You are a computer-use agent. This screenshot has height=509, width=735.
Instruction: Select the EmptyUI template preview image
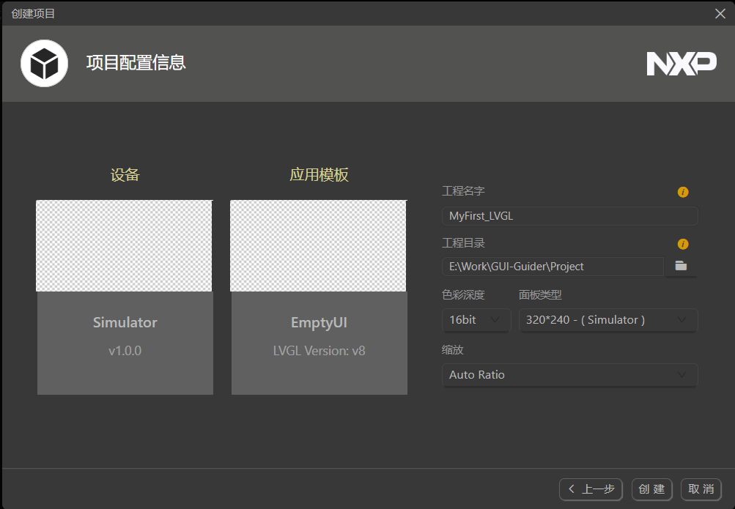point(319,245)
